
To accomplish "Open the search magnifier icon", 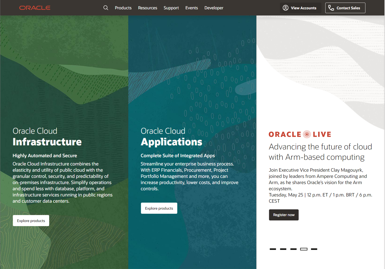I will tap(106, 8).
